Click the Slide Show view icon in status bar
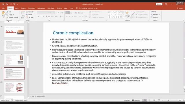185x104 pixels. pos(159,100)
